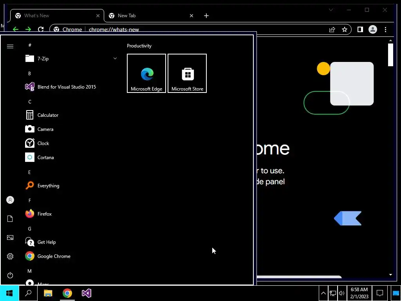This screenshot has height=301, width=401.
Task: Toggle the Chrome side panel
Action: pyautogui.click(x=360, y=29)
